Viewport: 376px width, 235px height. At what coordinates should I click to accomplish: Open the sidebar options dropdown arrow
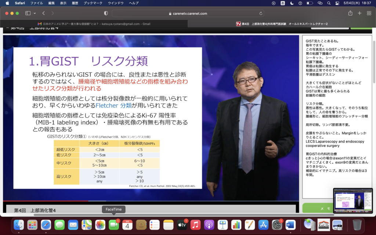35,13
